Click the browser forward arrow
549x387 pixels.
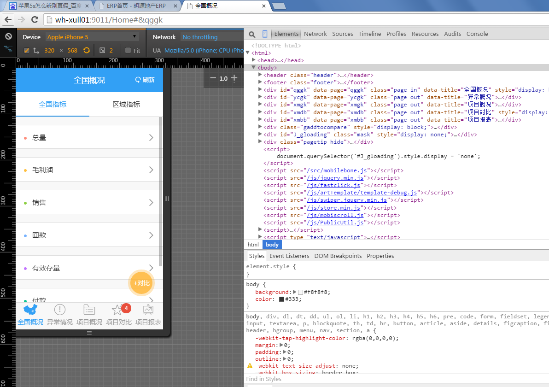coord(21,20)
